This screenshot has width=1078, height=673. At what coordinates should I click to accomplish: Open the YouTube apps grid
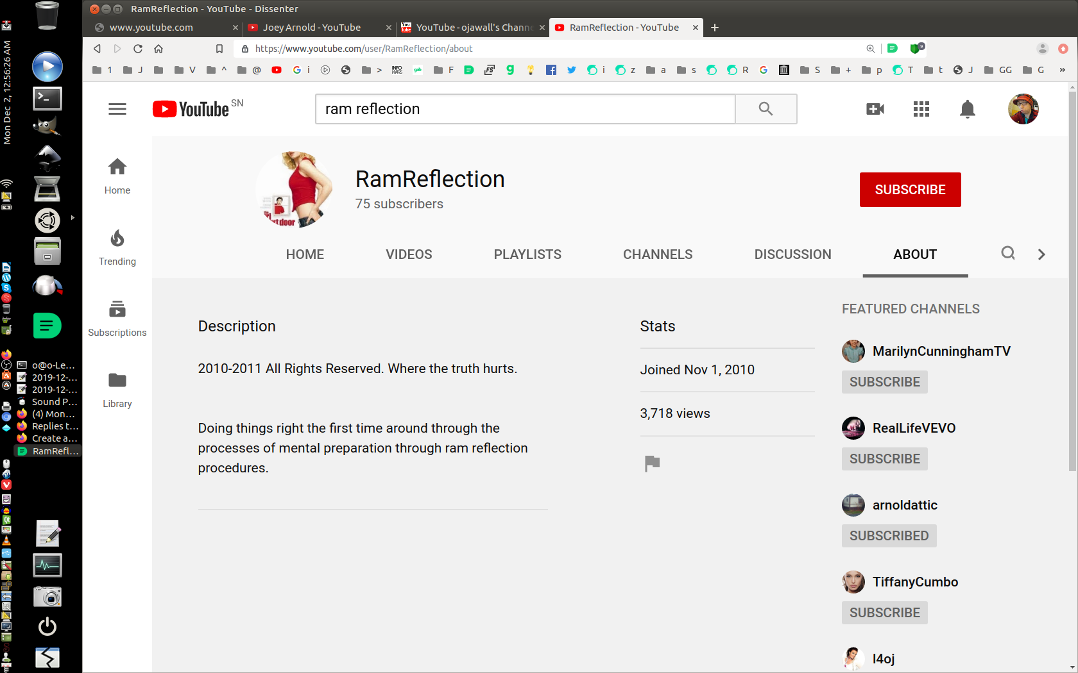pos(921,109)
